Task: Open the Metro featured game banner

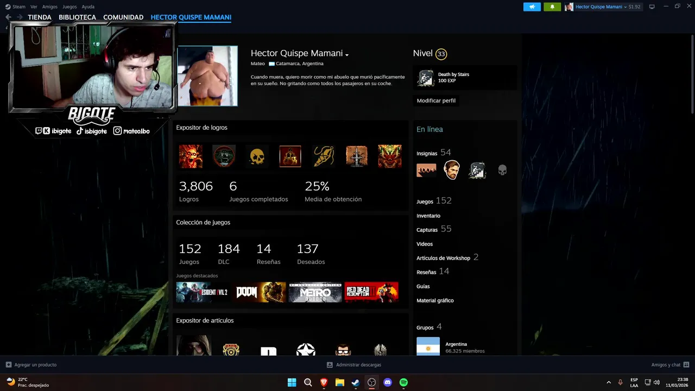Action: point(315,292)
